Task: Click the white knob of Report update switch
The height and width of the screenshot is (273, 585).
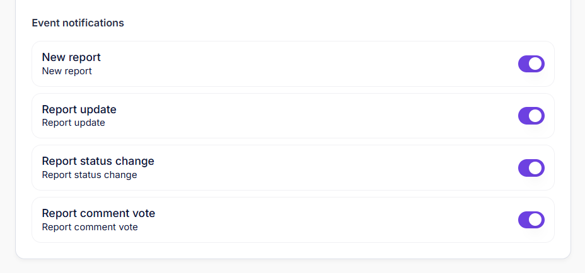Action: tap(536, 116)
